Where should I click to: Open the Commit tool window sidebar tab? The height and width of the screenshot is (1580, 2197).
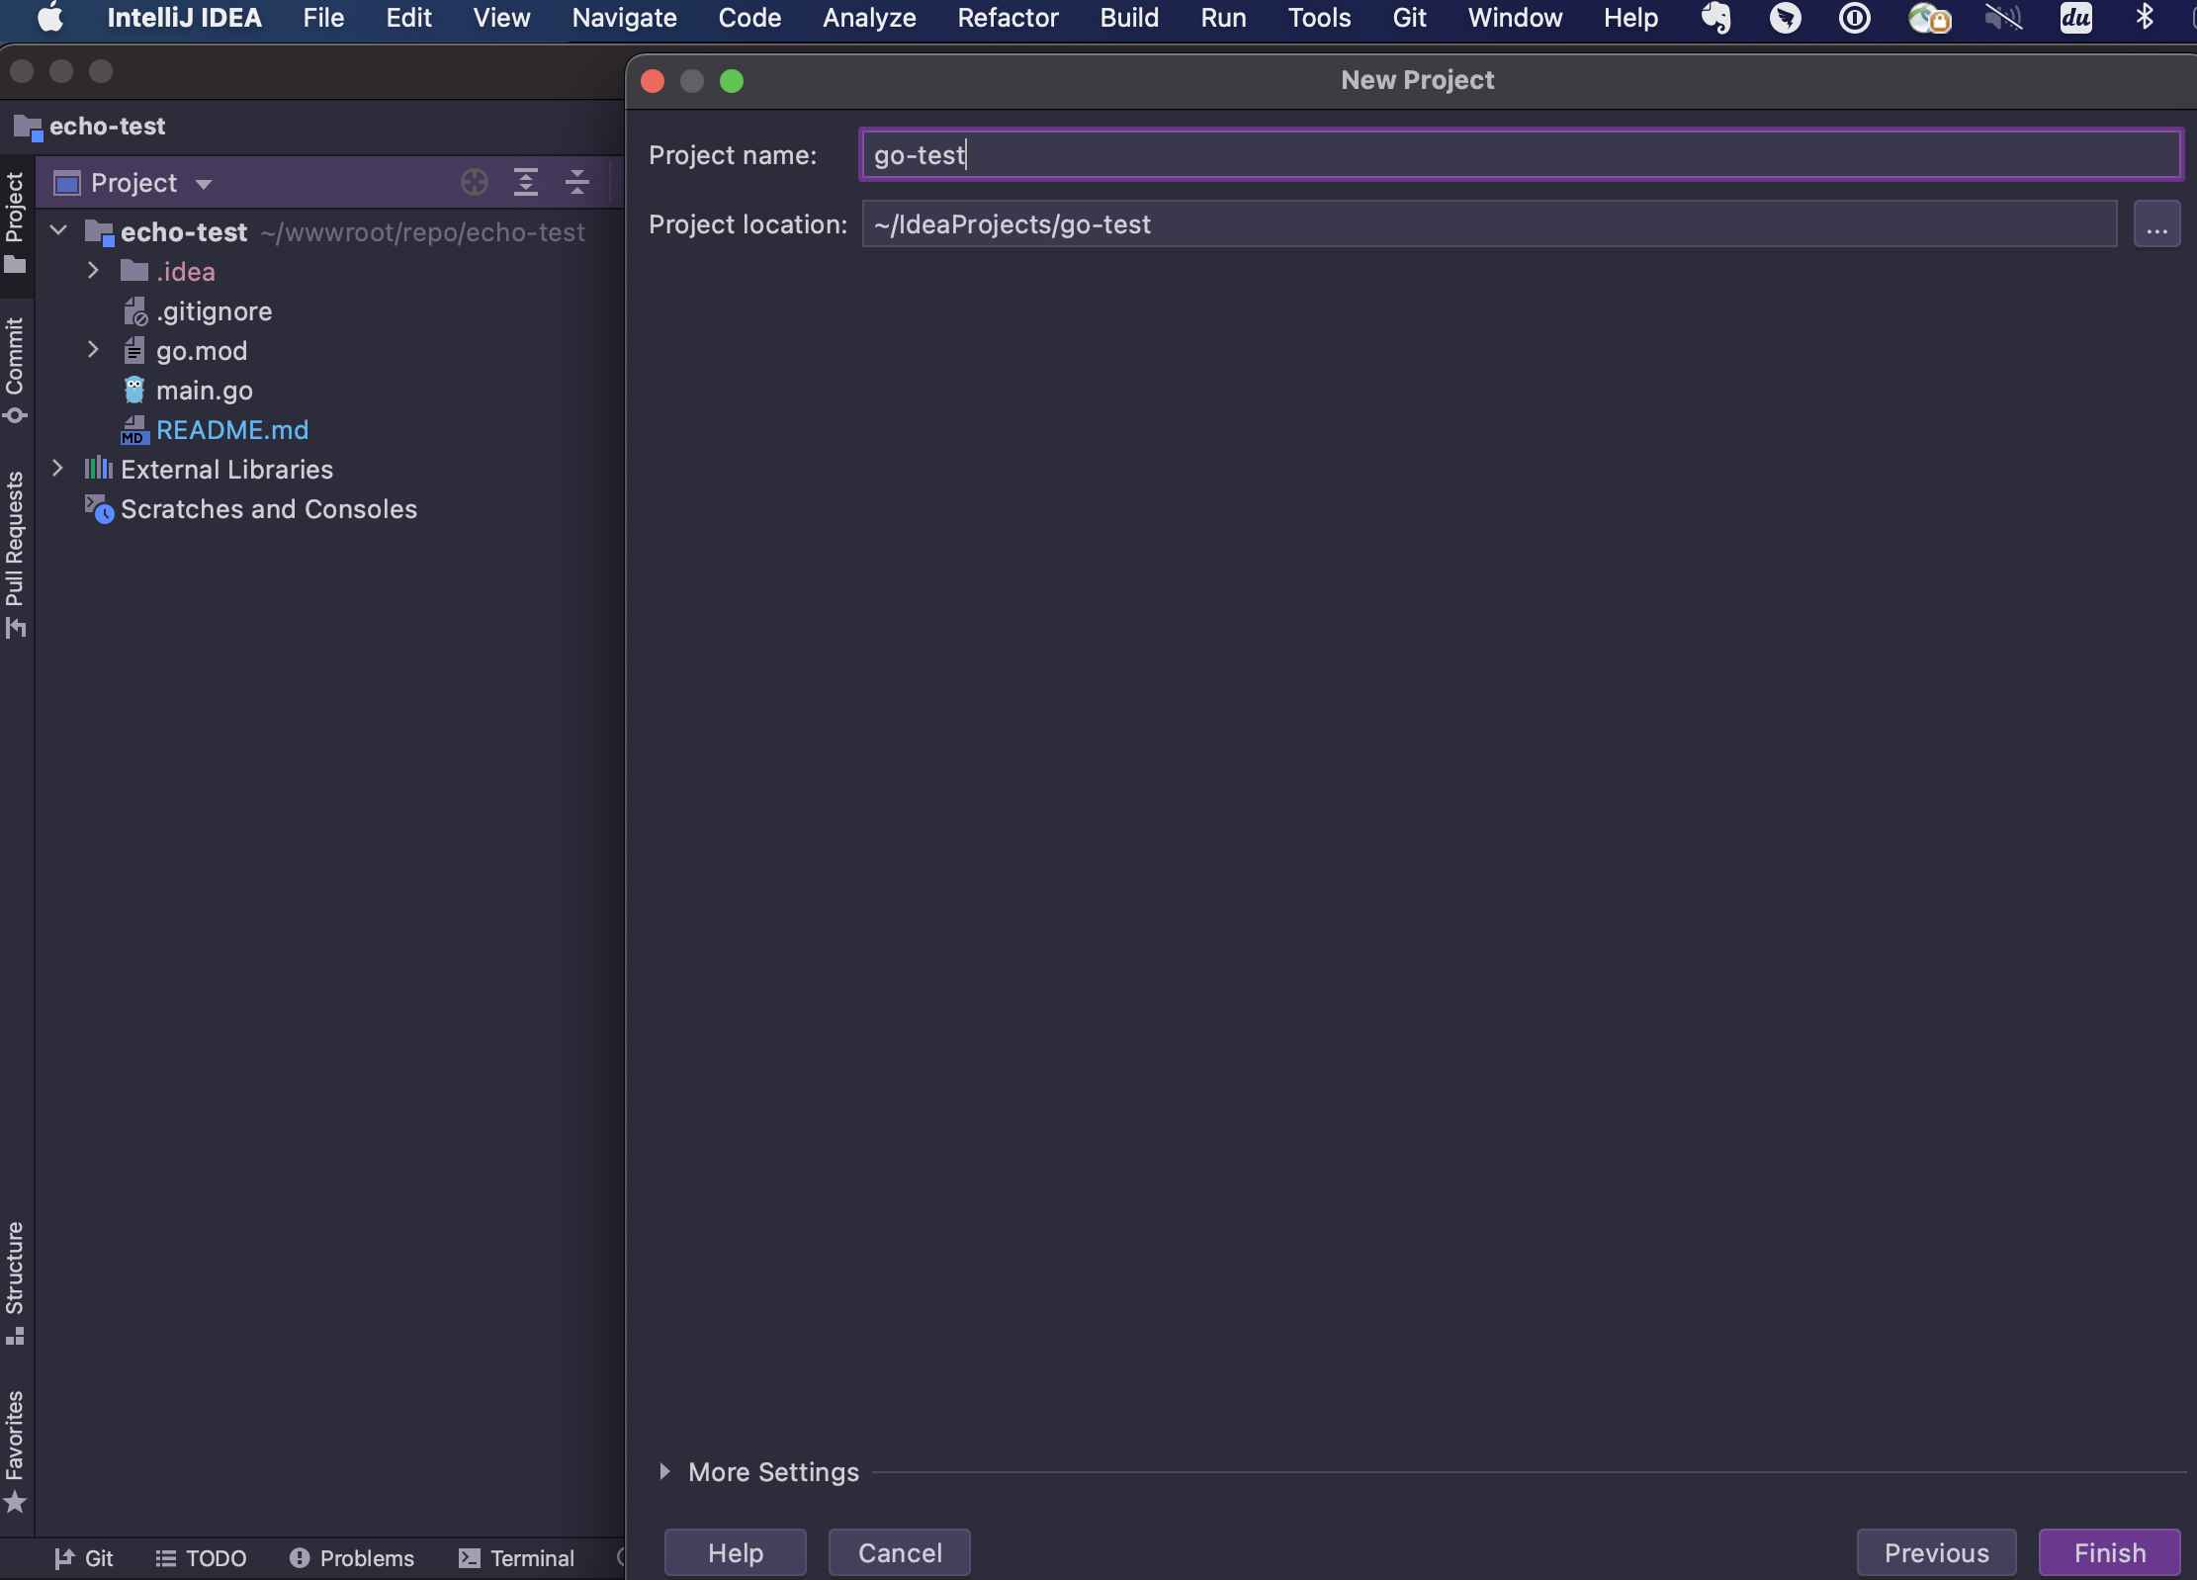[x=15, y=370]
